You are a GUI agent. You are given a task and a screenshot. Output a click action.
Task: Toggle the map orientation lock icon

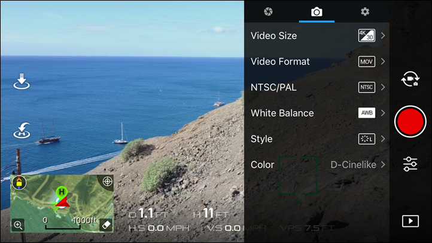pyautogui.click(x=19, y=183)
